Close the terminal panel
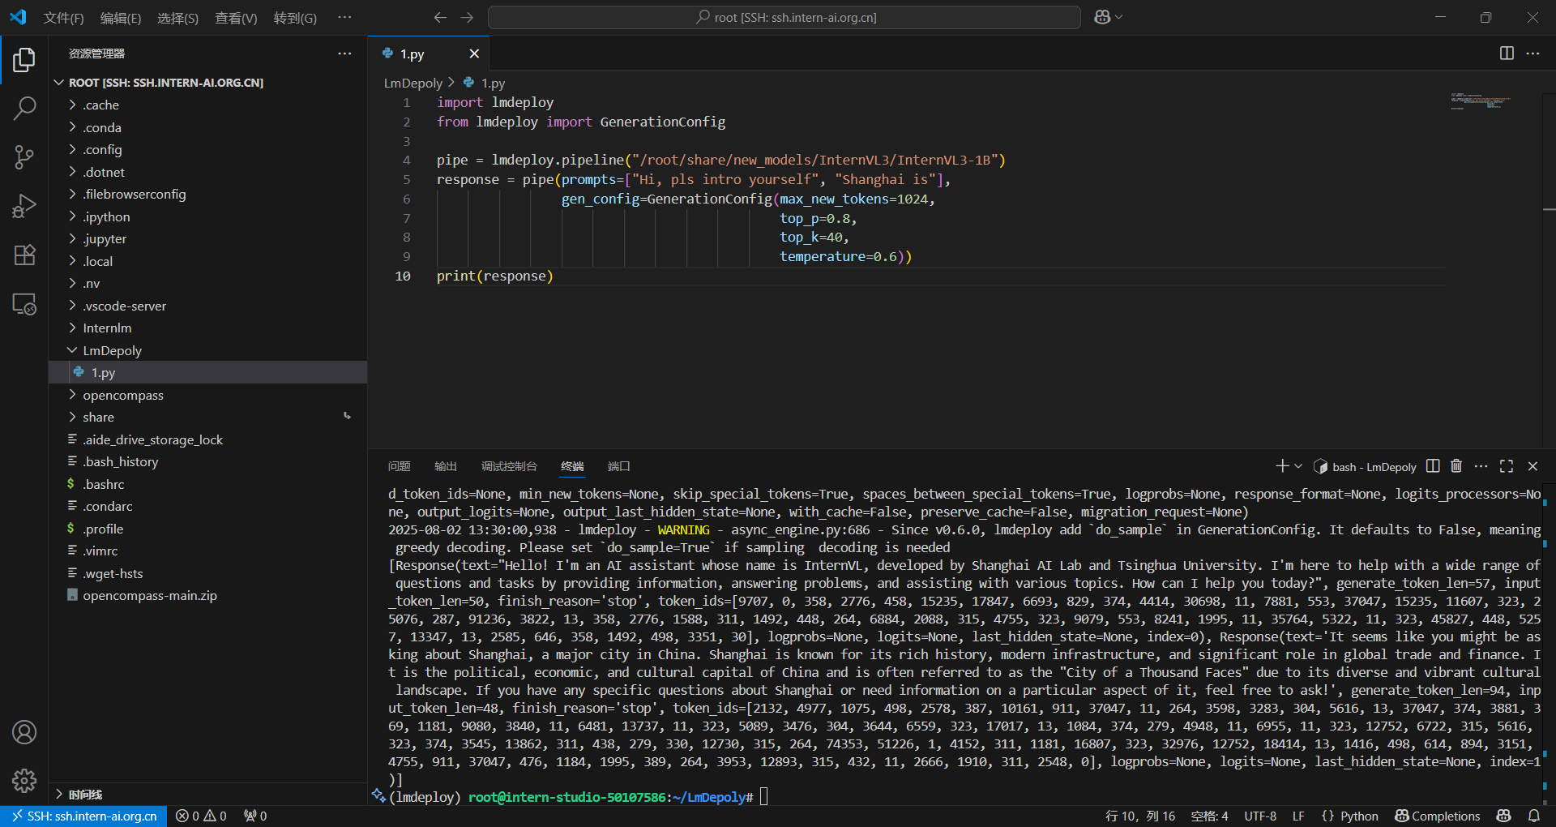Viewport: 1556px width, 827px height. pyautogui.click(x=1532, y=466)
